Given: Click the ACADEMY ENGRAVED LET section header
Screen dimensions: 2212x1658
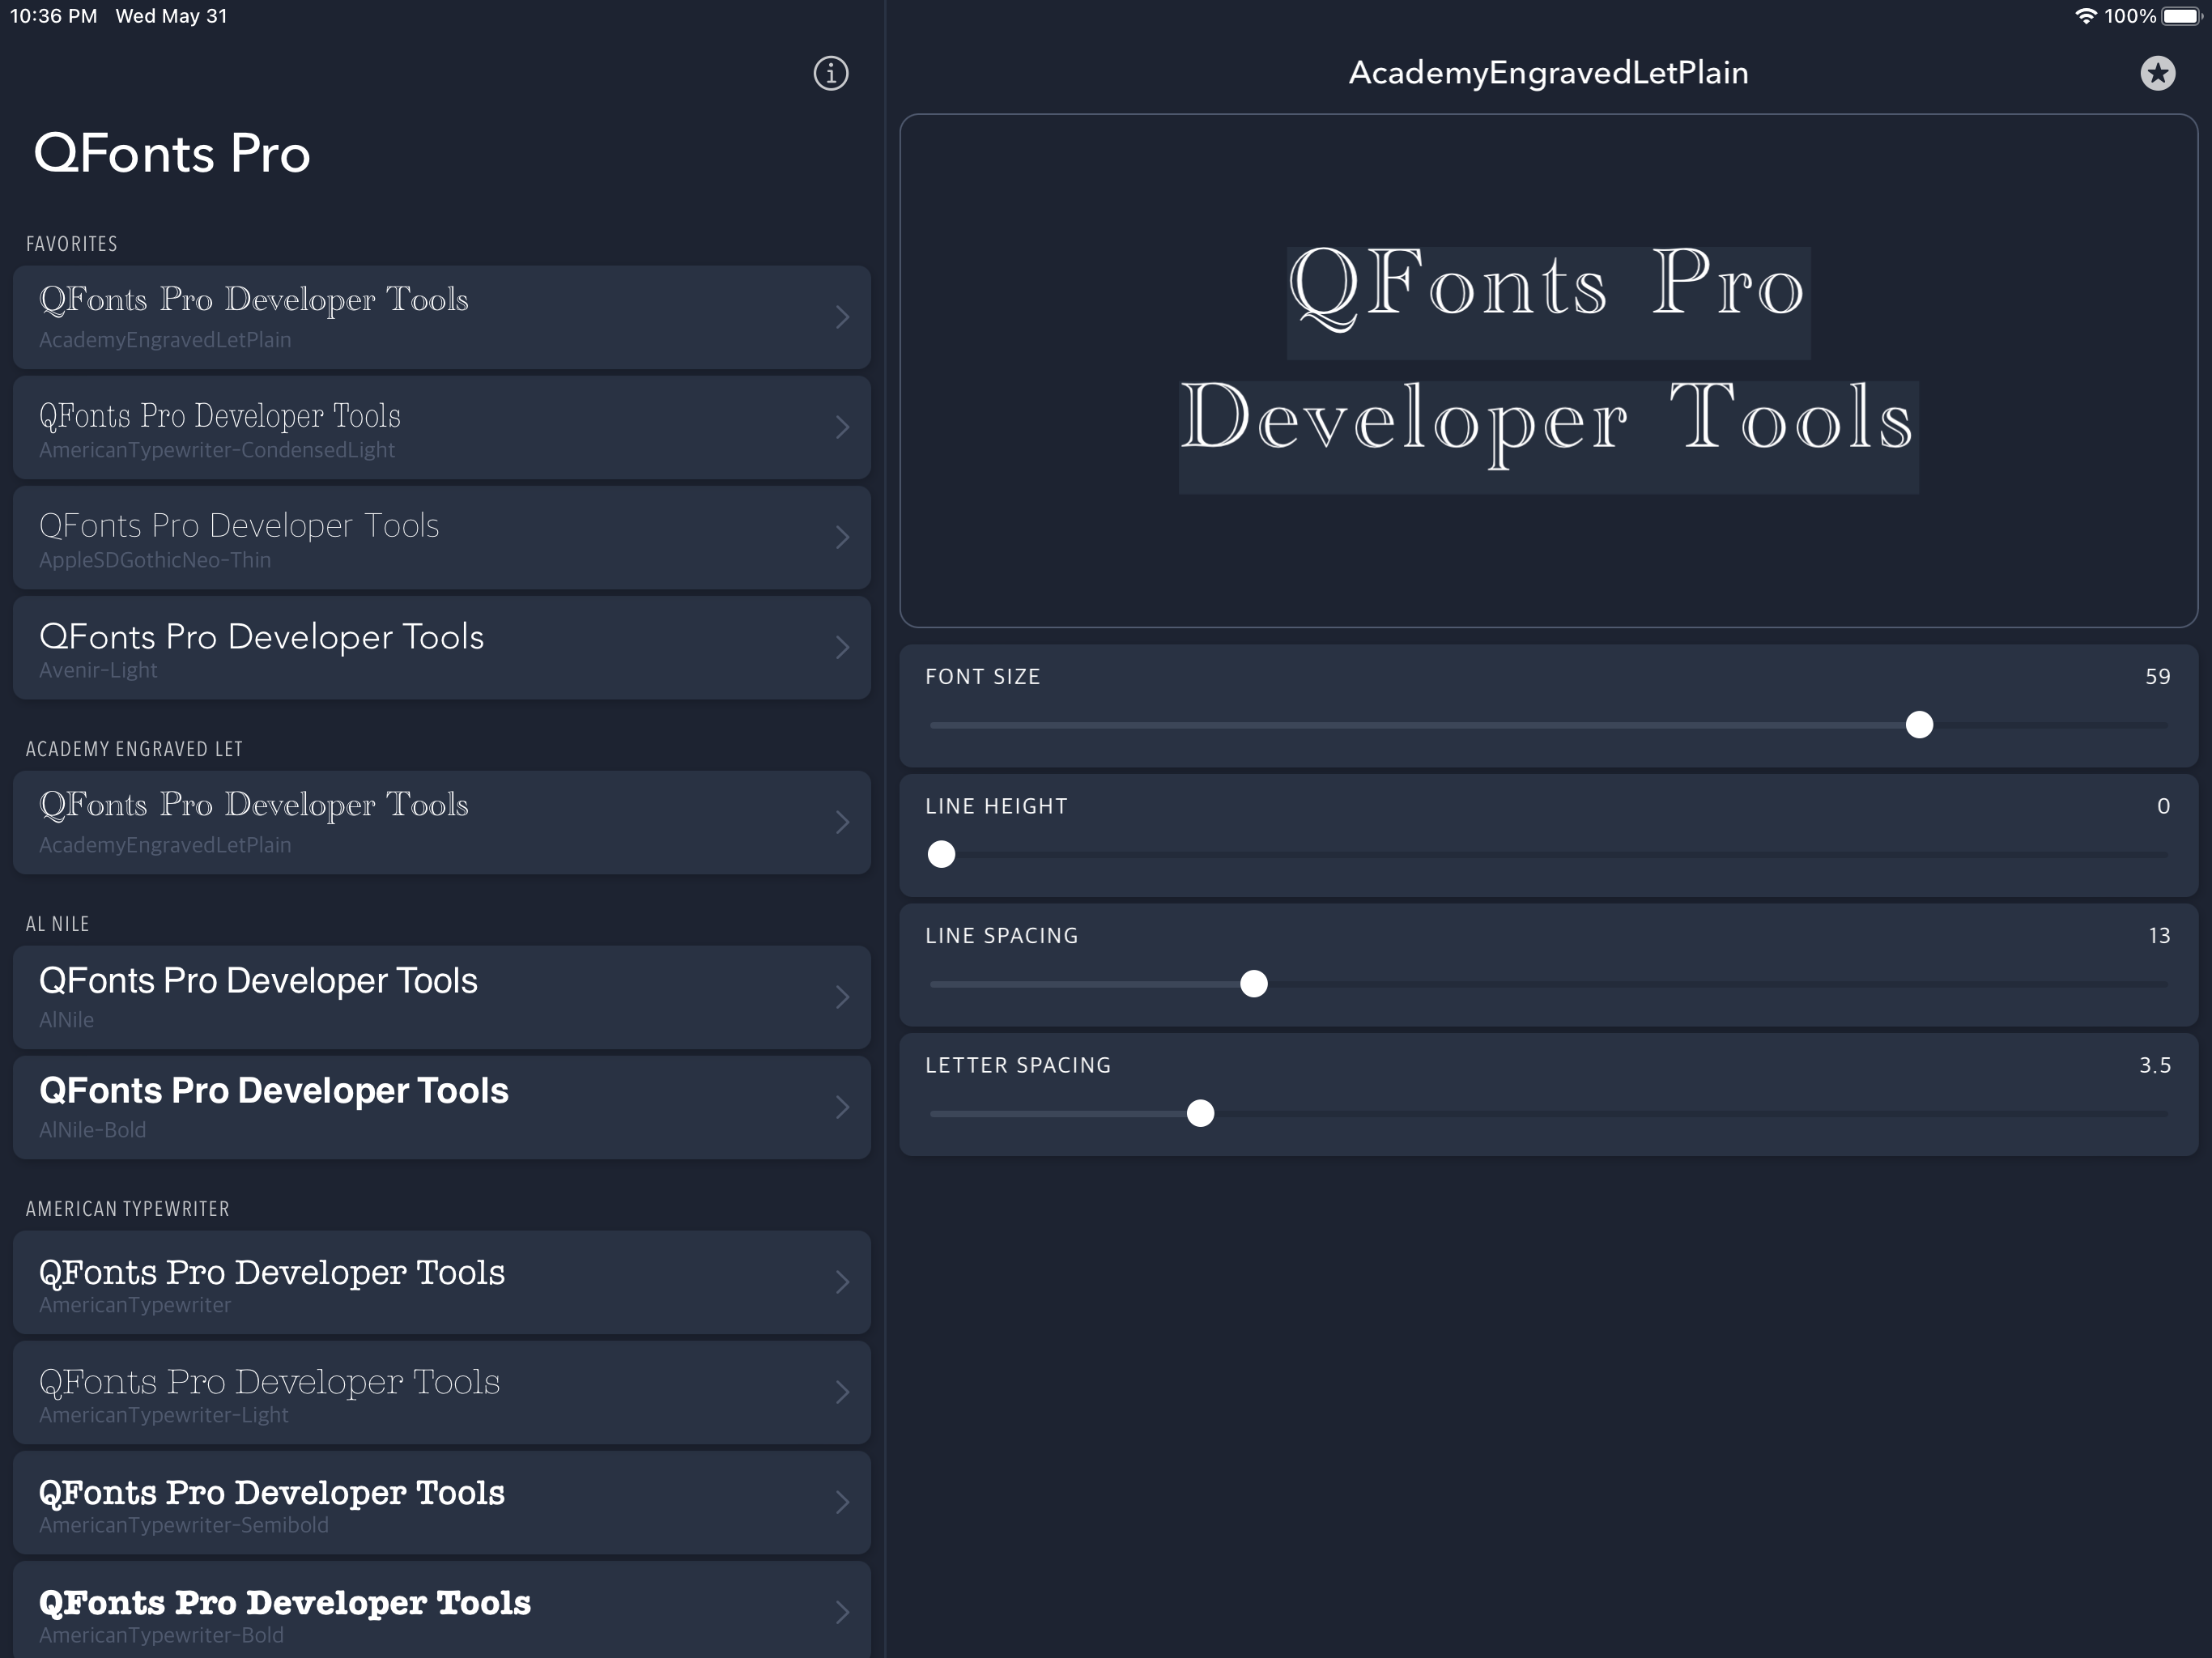Looking at the screenshot, I should click(x=134, y=749).
